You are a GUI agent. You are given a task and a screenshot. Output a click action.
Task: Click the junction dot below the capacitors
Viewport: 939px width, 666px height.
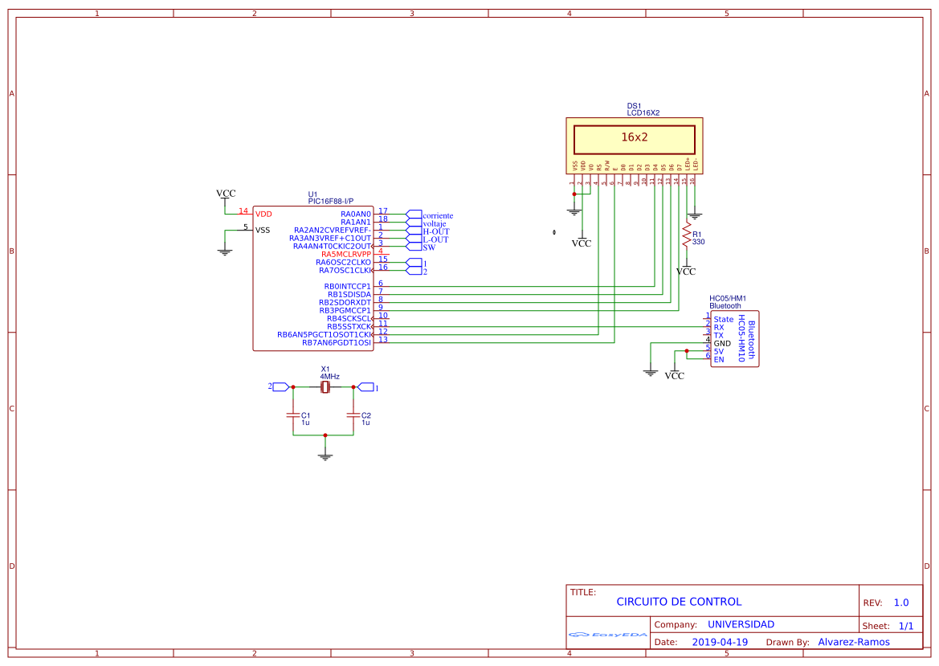[325, 435]
